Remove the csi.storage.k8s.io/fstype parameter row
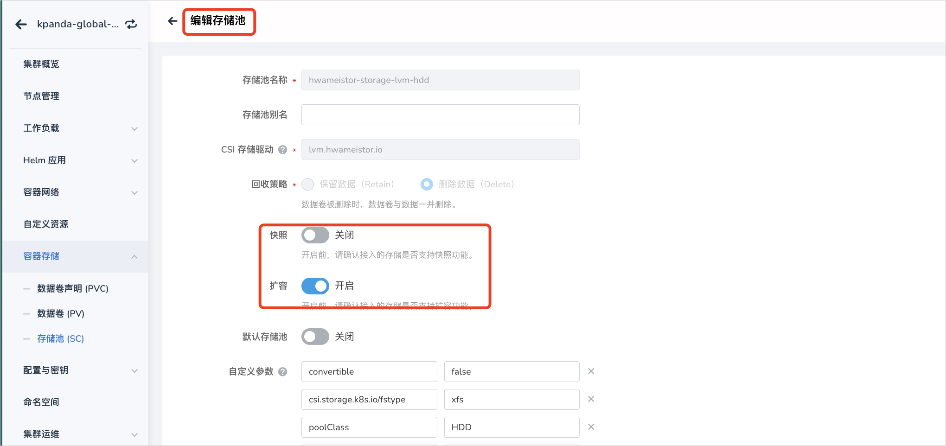Viewport: 946px width, 446px height. (x=591, y=399)
